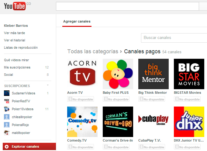Open Corman's Drive-In thumbnail
207x151 pixels.
point(118,122)
